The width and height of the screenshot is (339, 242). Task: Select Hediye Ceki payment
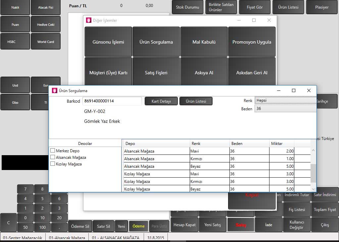click(x=46, y=24)
